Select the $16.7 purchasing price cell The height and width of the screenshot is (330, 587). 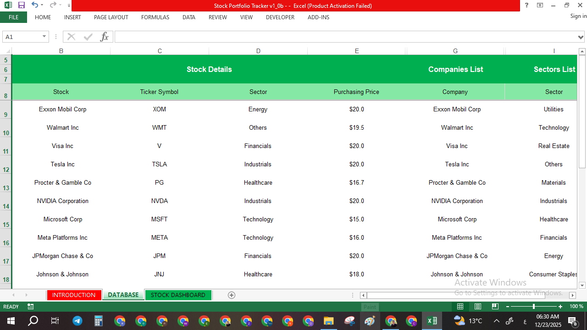[x=357, y=183]
